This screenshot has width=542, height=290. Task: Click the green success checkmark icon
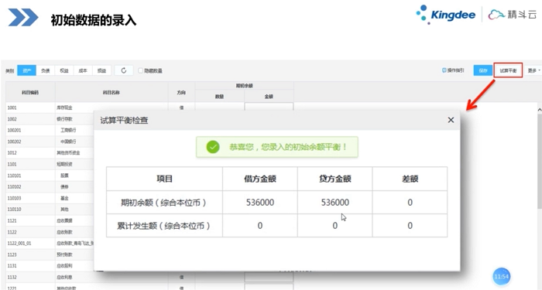213,147
